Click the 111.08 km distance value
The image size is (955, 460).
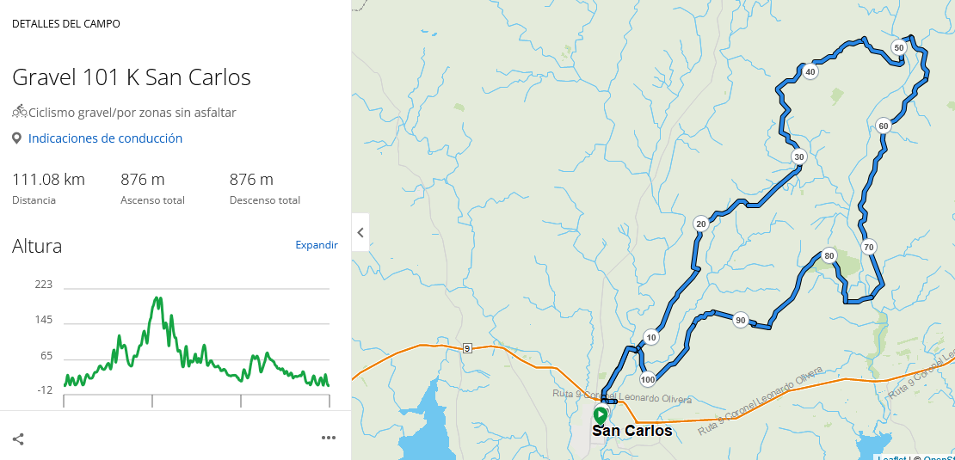(48, 180)
